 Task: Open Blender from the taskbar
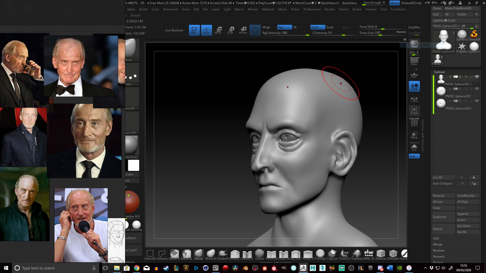[245, 268]
